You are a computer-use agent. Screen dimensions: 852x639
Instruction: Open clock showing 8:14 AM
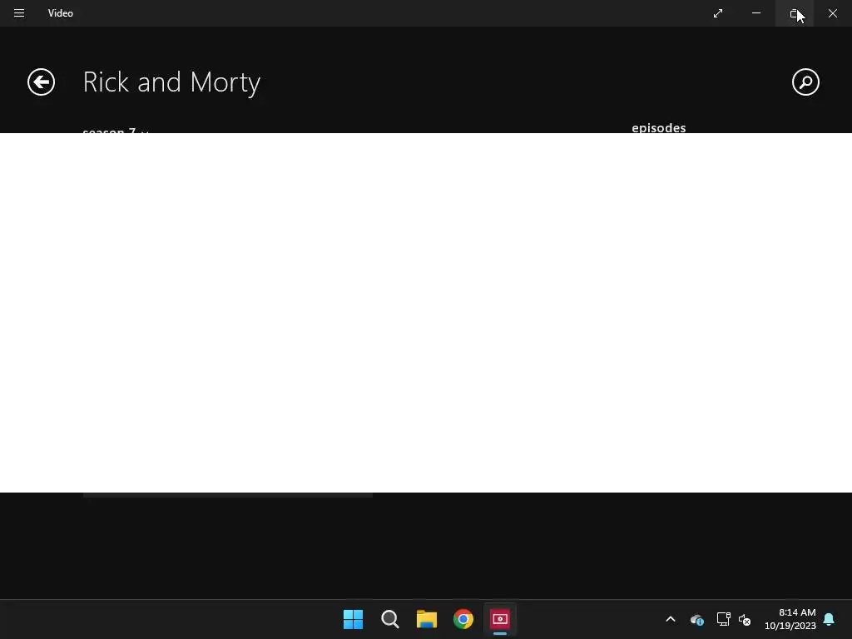pyautogui.click(x=790, y=619)
